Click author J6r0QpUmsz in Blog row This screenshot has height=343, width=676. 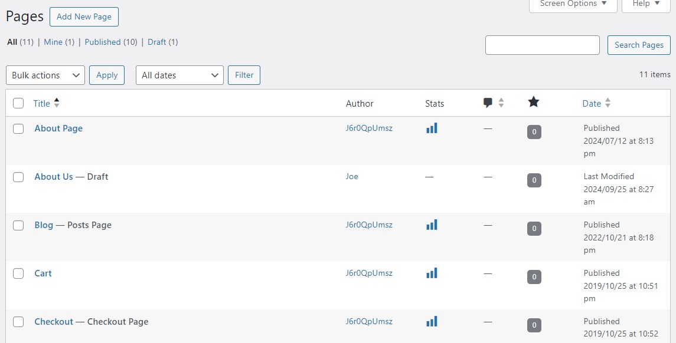pos(369,224)
